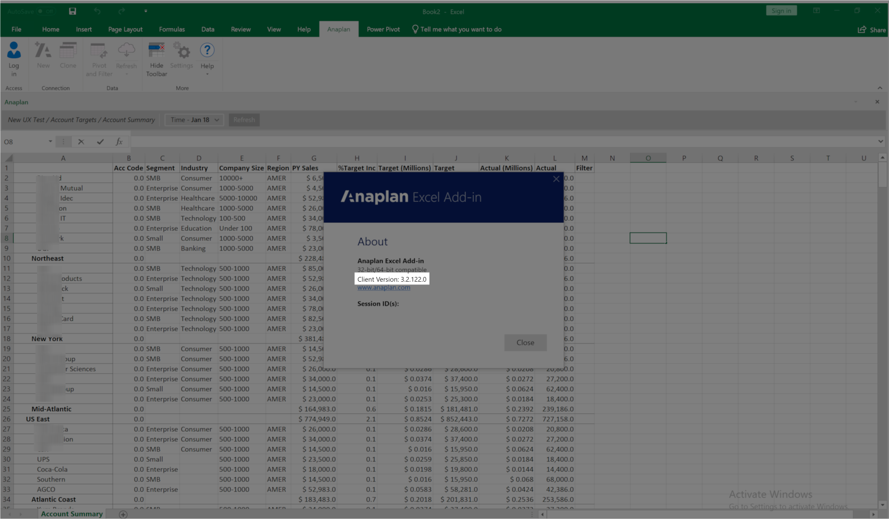Screen dimensions: 889x519
Task: Switch to the Insert tab
Action: tap(84, 30)
